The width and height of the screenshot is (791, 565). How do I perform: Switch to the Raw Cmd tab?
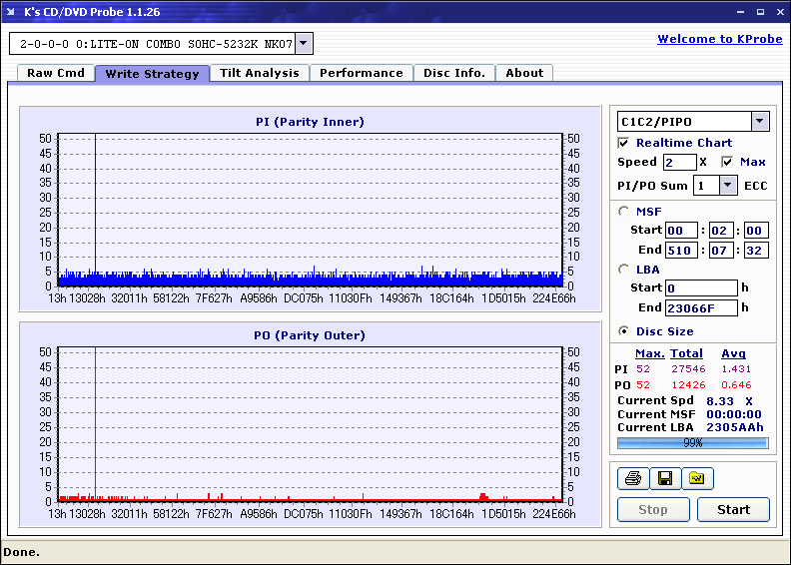(56, 73)
